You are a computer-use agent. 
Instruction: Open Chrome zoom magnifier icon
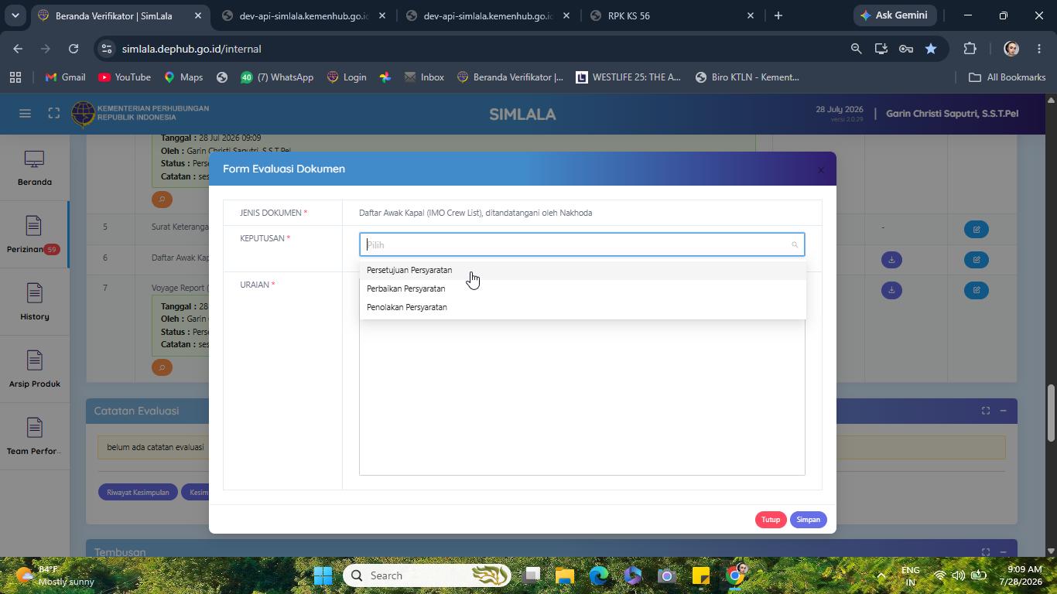click(x=856, y=49)
